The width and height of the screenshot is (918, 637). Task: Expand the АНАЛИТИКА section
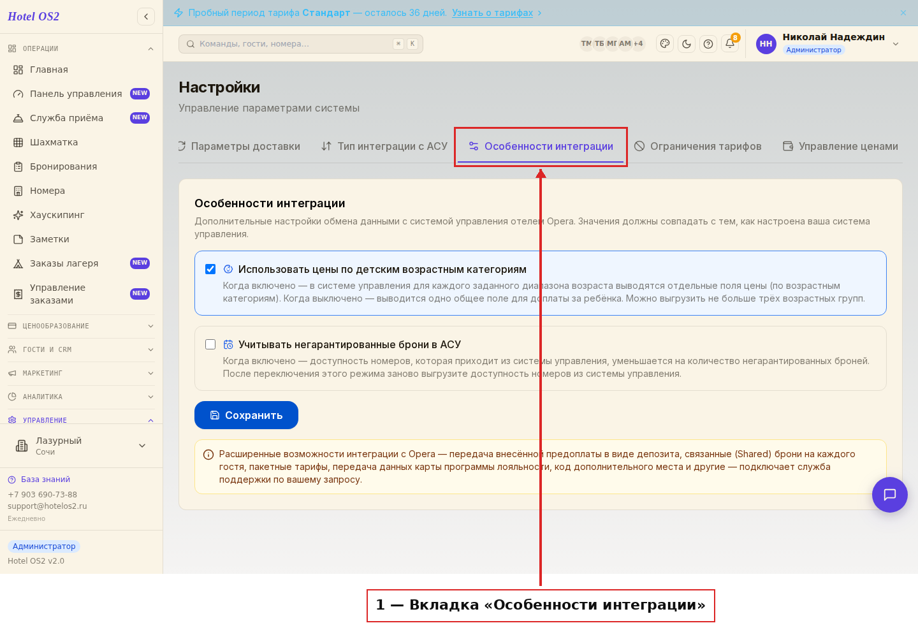[x=81, y=397]
